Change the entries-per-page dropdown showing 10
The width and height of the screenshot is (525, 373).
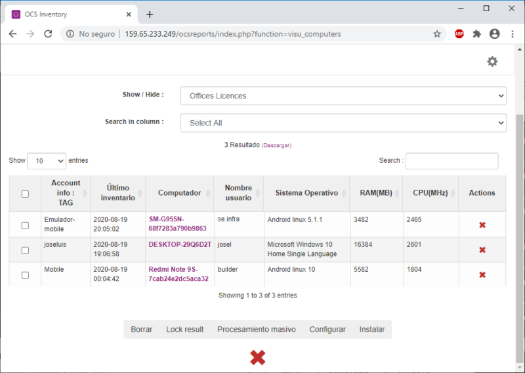click(x=47, y=161)
